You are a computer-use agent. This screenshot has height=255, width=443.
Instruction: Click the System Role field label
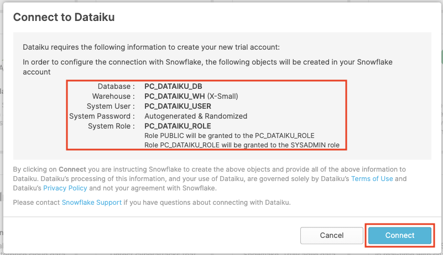click(111, 126)
